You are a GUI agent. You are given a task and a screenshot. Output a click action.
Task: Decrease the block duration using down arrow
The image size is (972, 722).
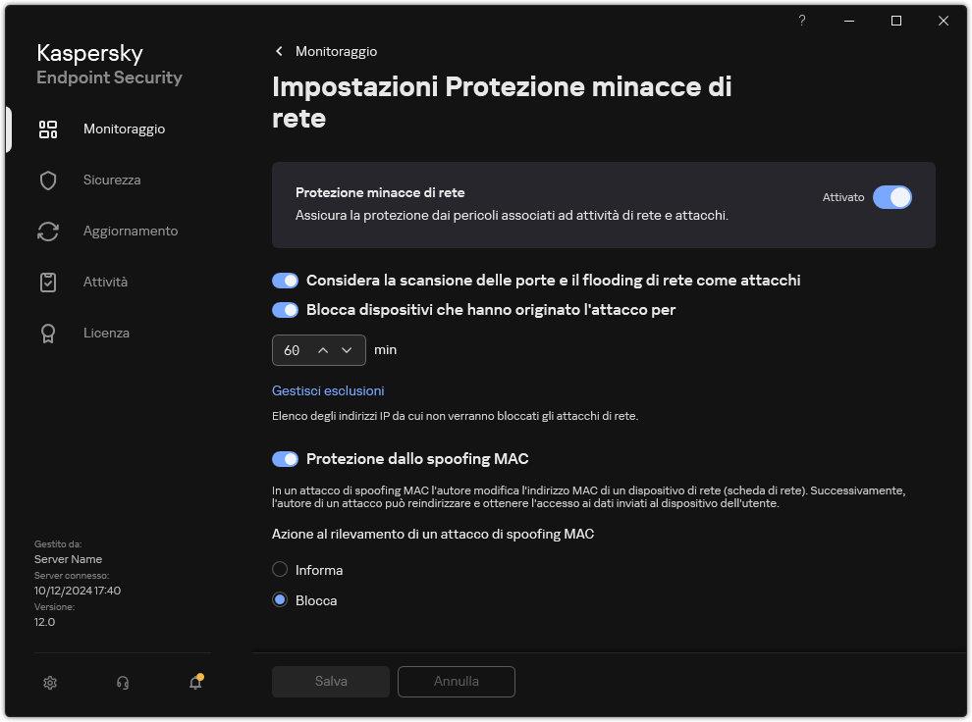[349, 349]
